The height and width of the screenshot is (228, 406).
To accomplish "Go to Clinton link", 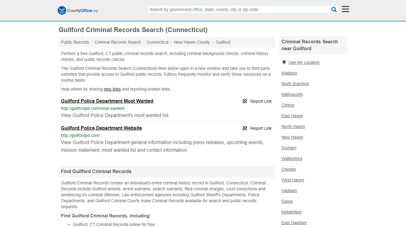I will tap(288, 105).
